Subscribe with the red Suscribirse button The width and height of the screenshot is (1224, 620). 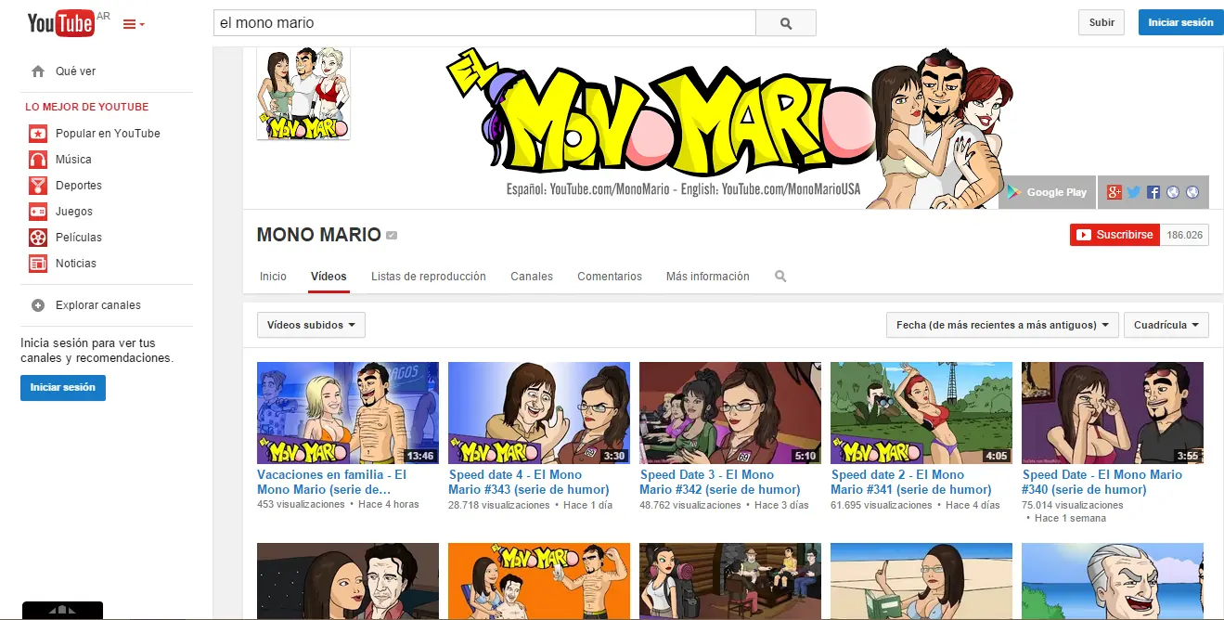point(1114,235)
